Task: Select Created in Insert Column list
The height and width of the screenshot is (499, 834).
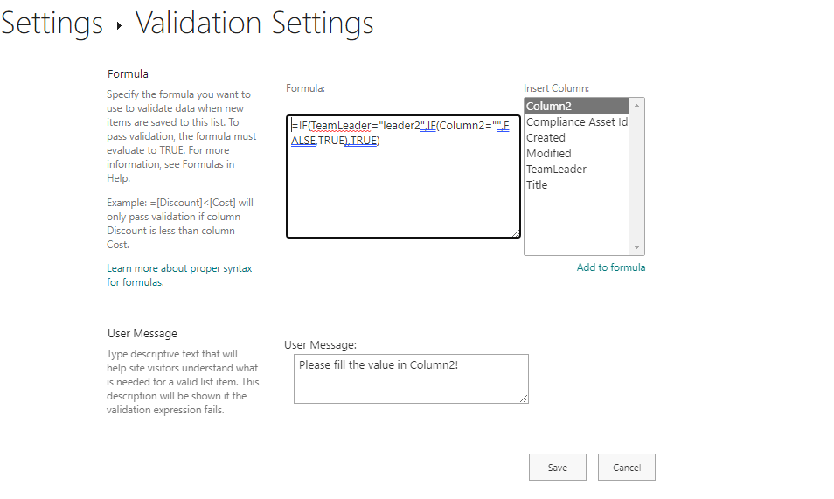Action: point(577,137)
